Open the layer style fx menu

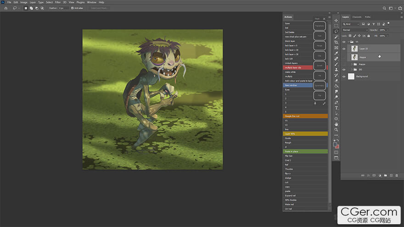click(369, 175)
